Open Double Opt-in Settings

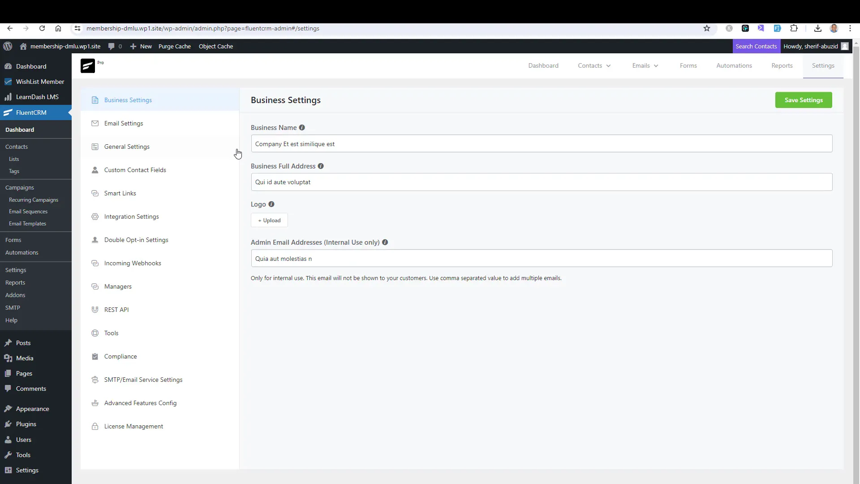tap(137, 239)
